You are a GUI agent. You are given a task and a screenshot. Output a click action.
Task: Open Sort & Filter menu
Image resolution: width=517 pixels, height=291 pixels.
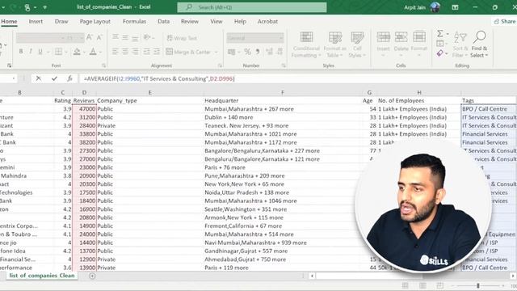tap(460, 44)
